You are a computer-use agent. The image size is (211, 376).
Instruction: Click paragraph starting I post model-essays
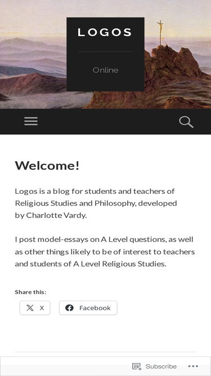(105, 252)
